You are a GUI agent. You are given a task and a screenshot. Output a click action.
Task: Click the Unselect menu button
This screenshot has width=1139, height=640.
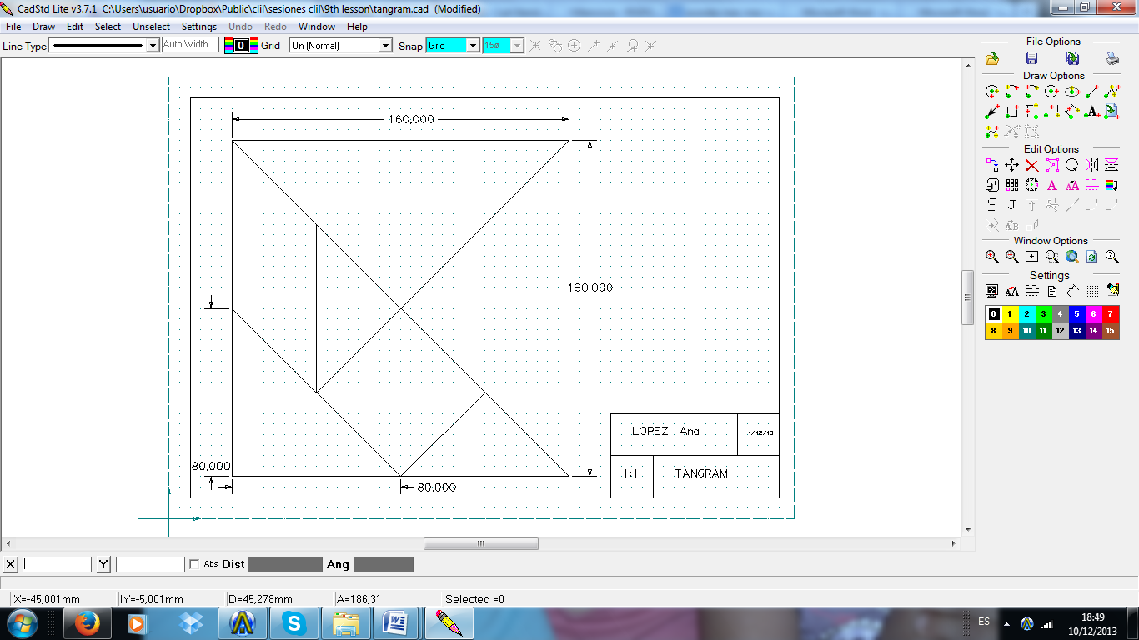pyautogui.click(x=151, y=27)
